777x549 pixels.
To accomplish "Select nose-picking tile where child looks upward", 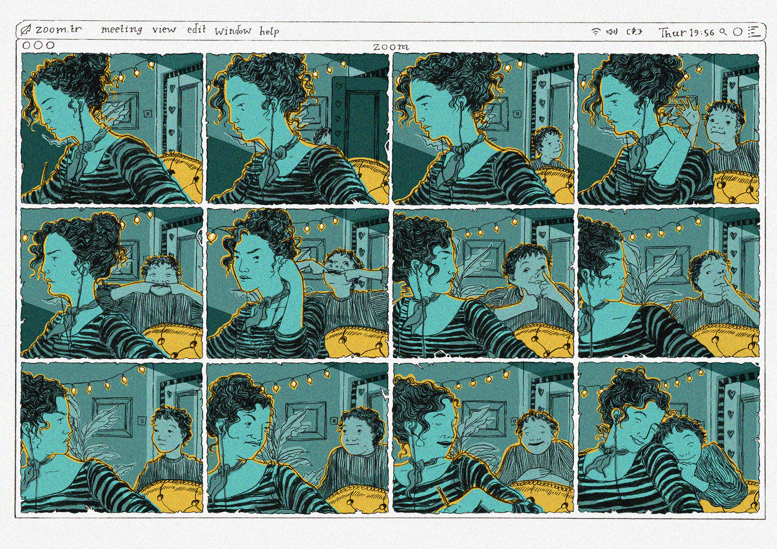I will (669, 283).
